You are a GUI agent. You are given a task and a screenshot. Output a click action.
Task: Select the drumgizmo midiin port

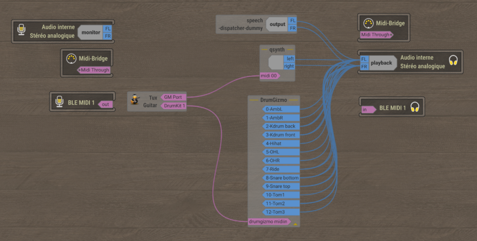269,221
